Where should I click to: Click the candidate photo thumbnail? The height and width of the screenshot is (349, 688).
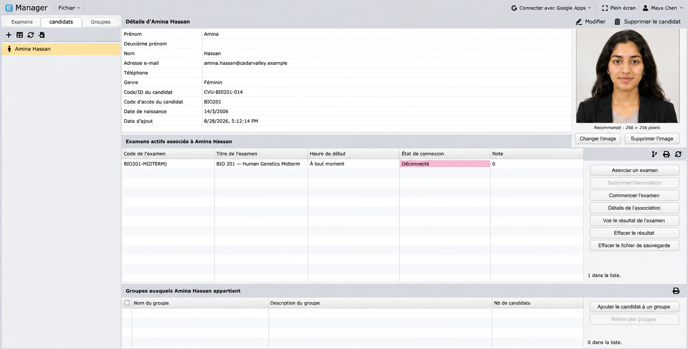click(627, 76)
